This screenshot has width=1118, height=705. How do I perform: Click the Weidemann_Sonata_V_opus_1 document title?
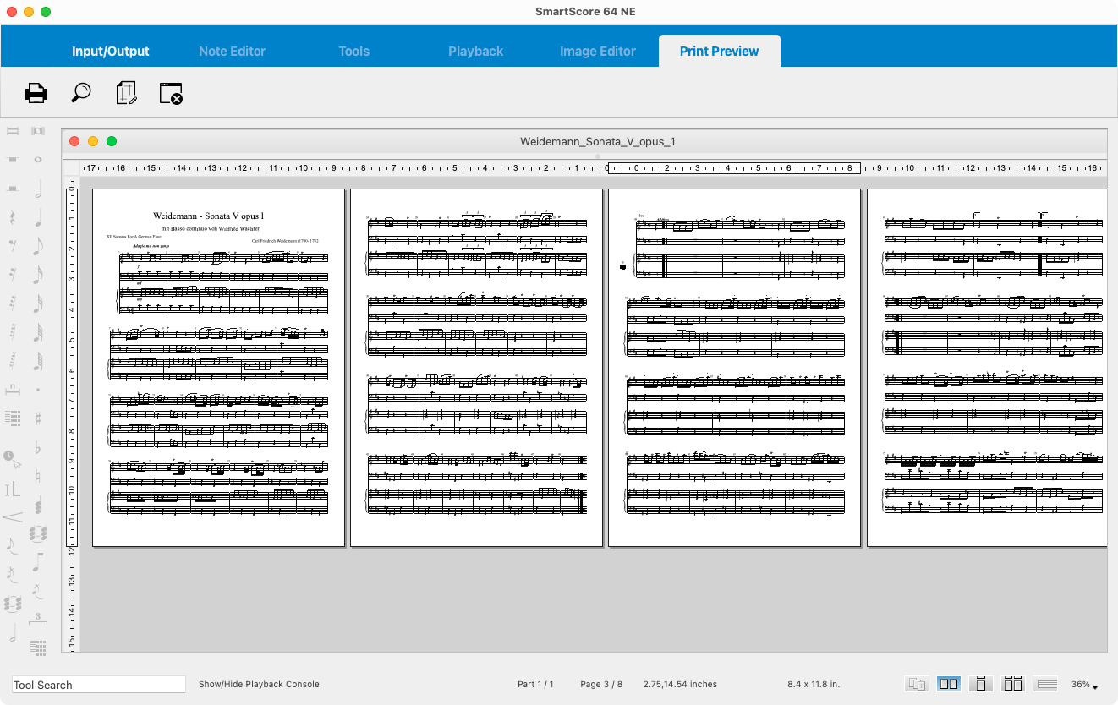click(598, 142)
